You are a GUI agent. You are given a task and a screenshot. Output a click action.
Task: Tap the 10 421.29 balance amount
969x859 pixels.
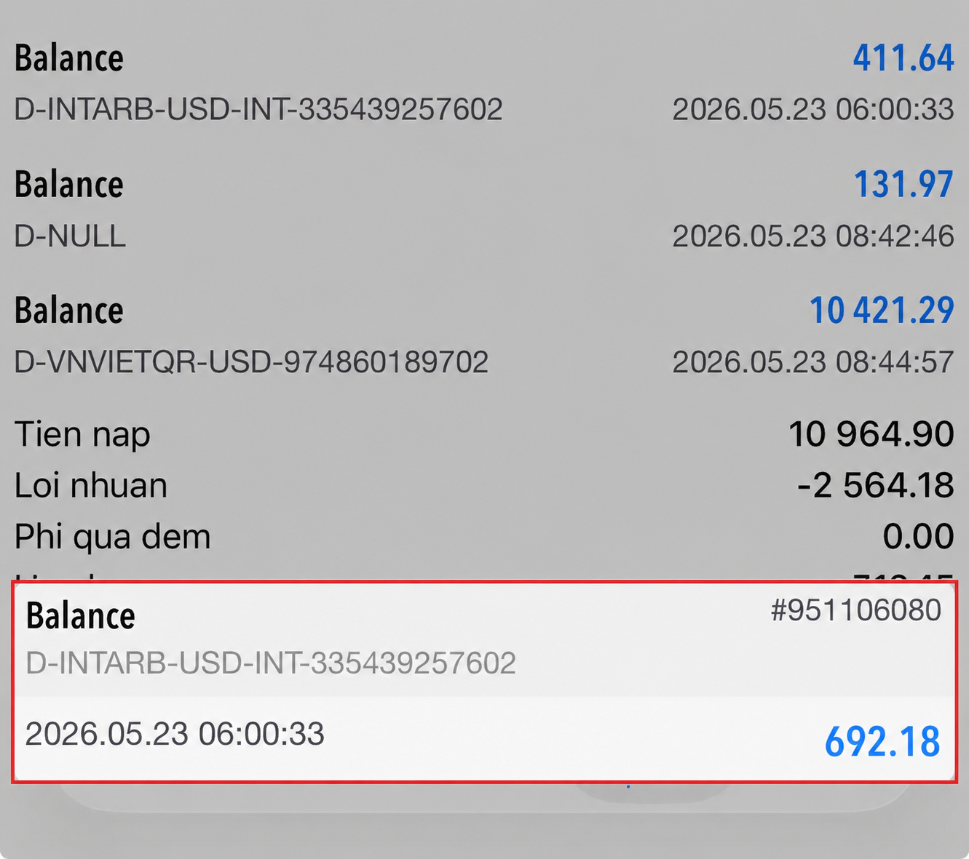[x=882, y=311]
